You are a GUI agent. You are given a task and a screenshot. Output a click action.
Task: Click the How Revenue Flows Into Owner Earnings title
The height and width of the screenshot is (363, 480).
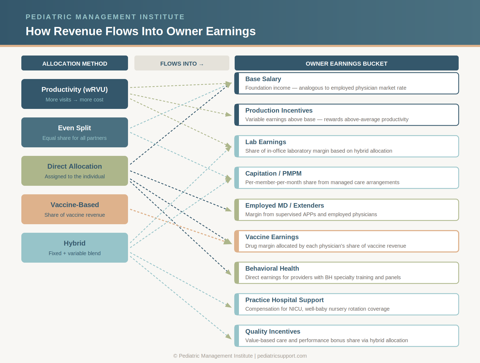(x=140, y=31)
